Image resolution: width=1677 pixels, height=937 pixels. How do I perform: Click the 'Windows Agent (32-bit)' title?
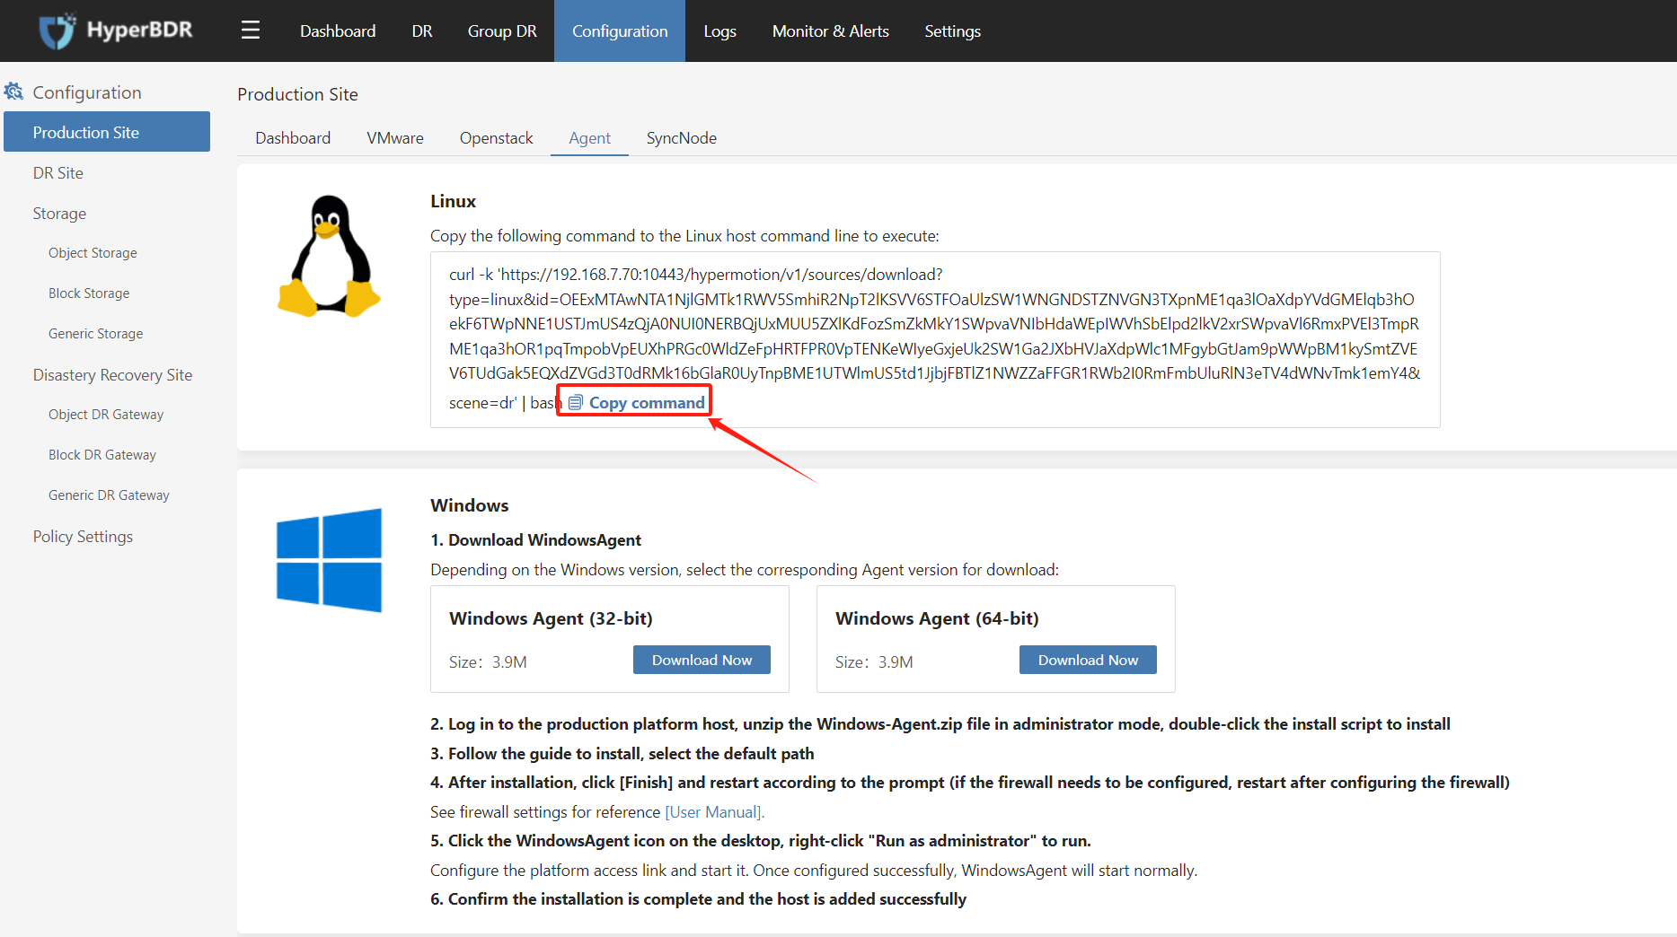(551, 618)
